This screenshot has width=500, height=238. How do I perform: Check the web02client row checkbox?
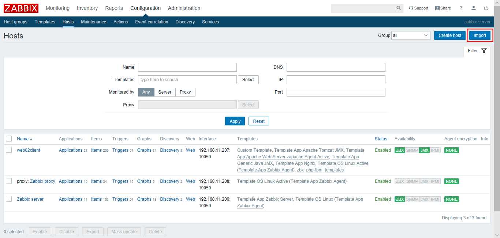pyautogui.click(x=9, y=150)
